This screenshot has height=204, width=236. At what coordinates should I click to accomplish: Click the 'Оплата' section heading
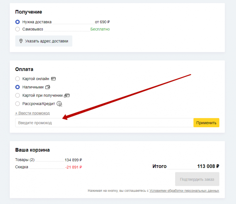(24, 69)
